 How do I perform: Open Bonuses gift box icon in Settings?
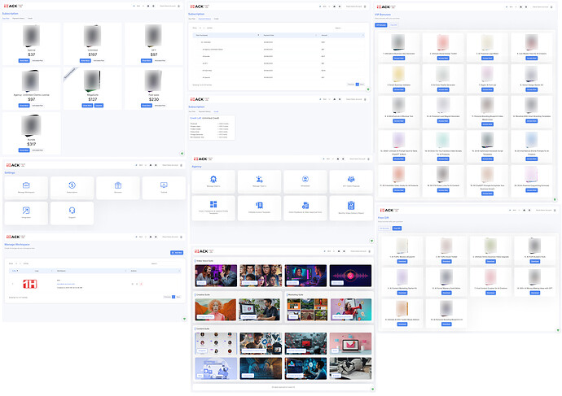tap(118, 185)
